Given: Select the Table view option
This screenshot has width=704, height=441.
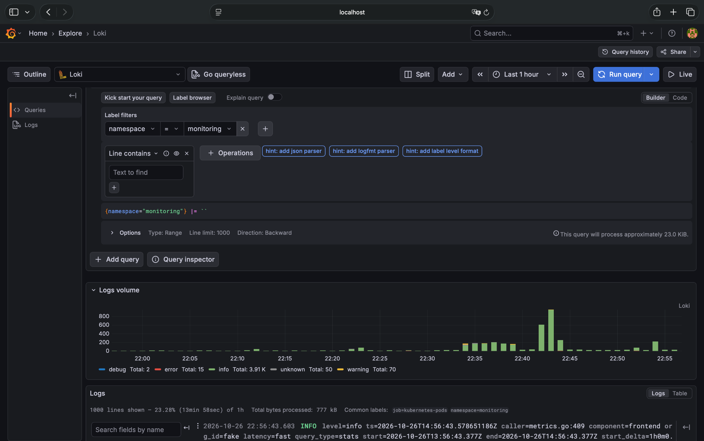Looking at the screenshot, I should pos(680,393).
